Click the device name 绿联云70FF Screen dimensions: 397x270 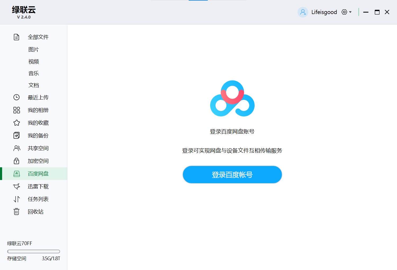(x=20, y=243)
